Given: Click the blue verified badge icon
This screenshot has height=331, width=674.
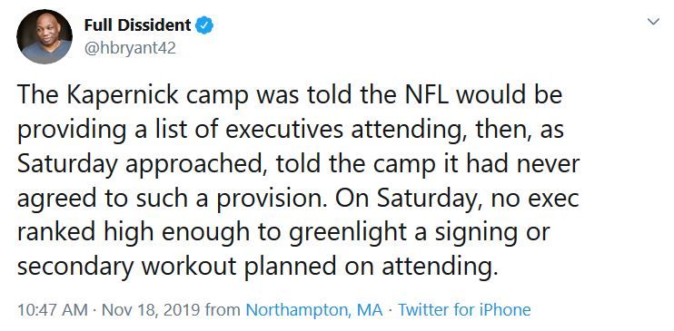Looking at the screenshot, I should pyautogui.click(x=204, y=25).
